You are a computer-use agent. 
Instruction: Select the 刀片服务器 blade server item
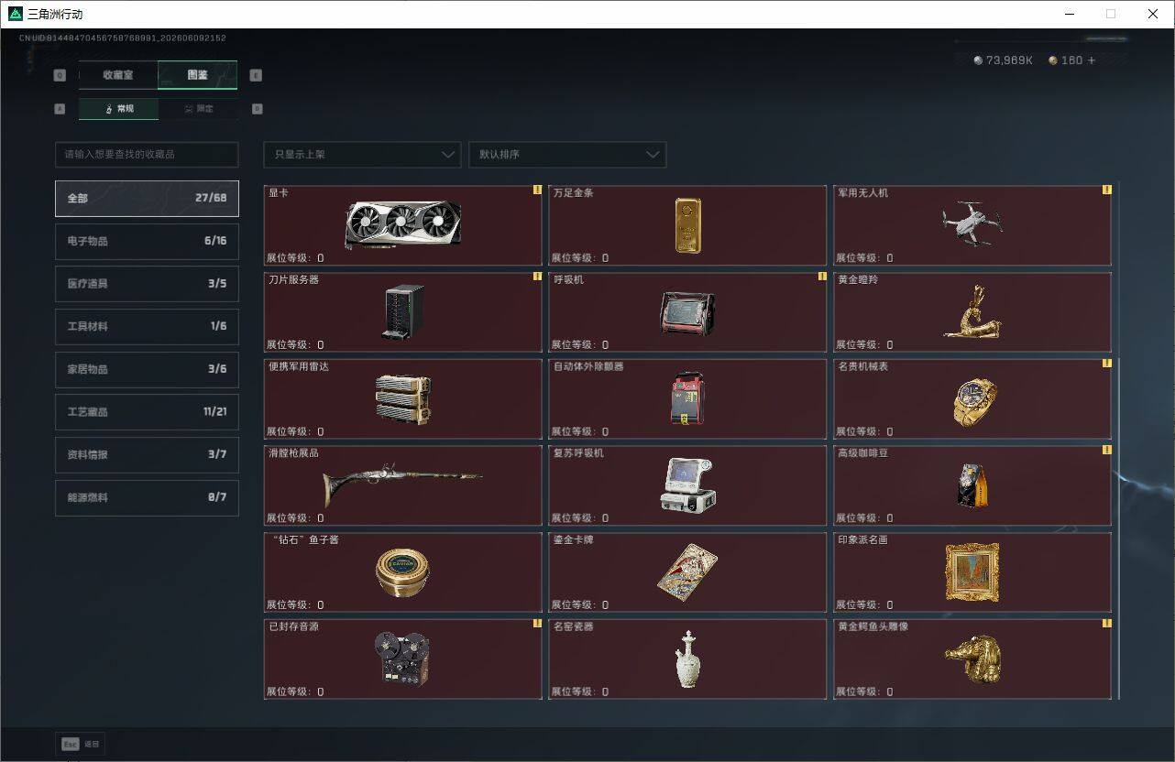click(403, 312)
